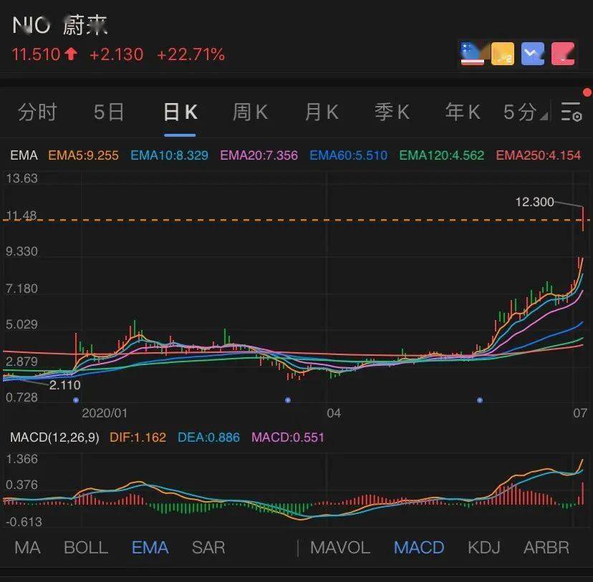This screenshot has width=593, height=582.
Task: Select the MA indicator
Action: [x=27, y=547]
